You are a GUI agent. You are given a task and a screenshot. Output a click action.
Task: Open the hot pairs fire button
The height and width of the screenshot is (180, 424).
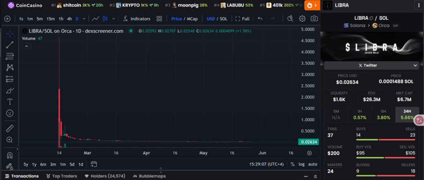[x=312, y=5]
